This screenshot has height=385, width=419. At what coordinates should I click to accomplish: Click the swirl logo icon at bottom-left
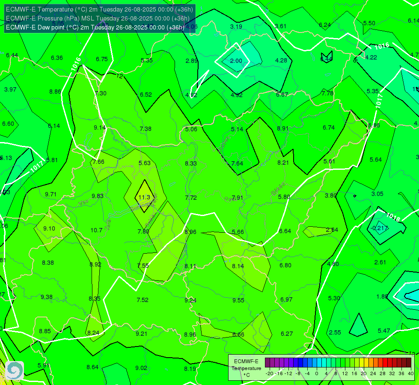click(x=15, y=370)
